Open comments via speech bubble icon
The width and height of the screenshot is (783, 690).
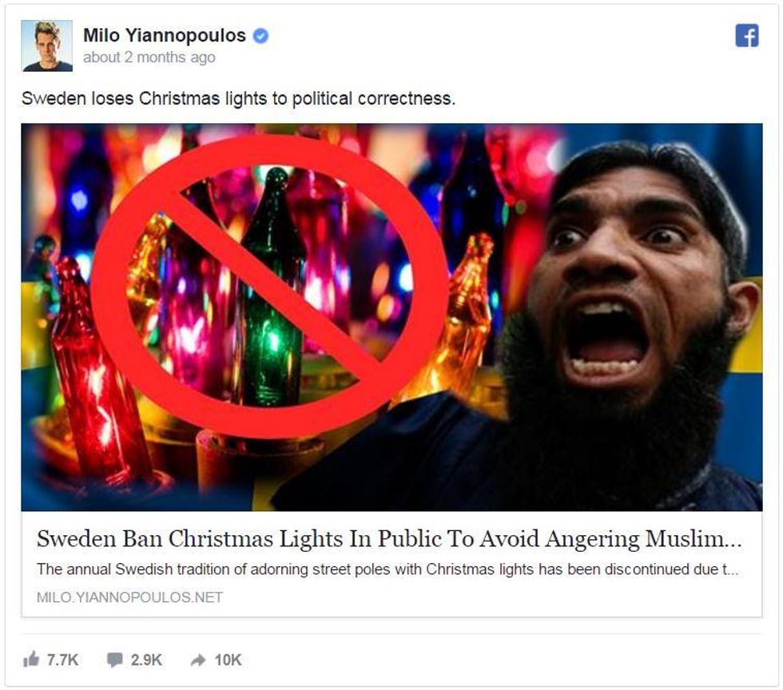coord(115,660)
